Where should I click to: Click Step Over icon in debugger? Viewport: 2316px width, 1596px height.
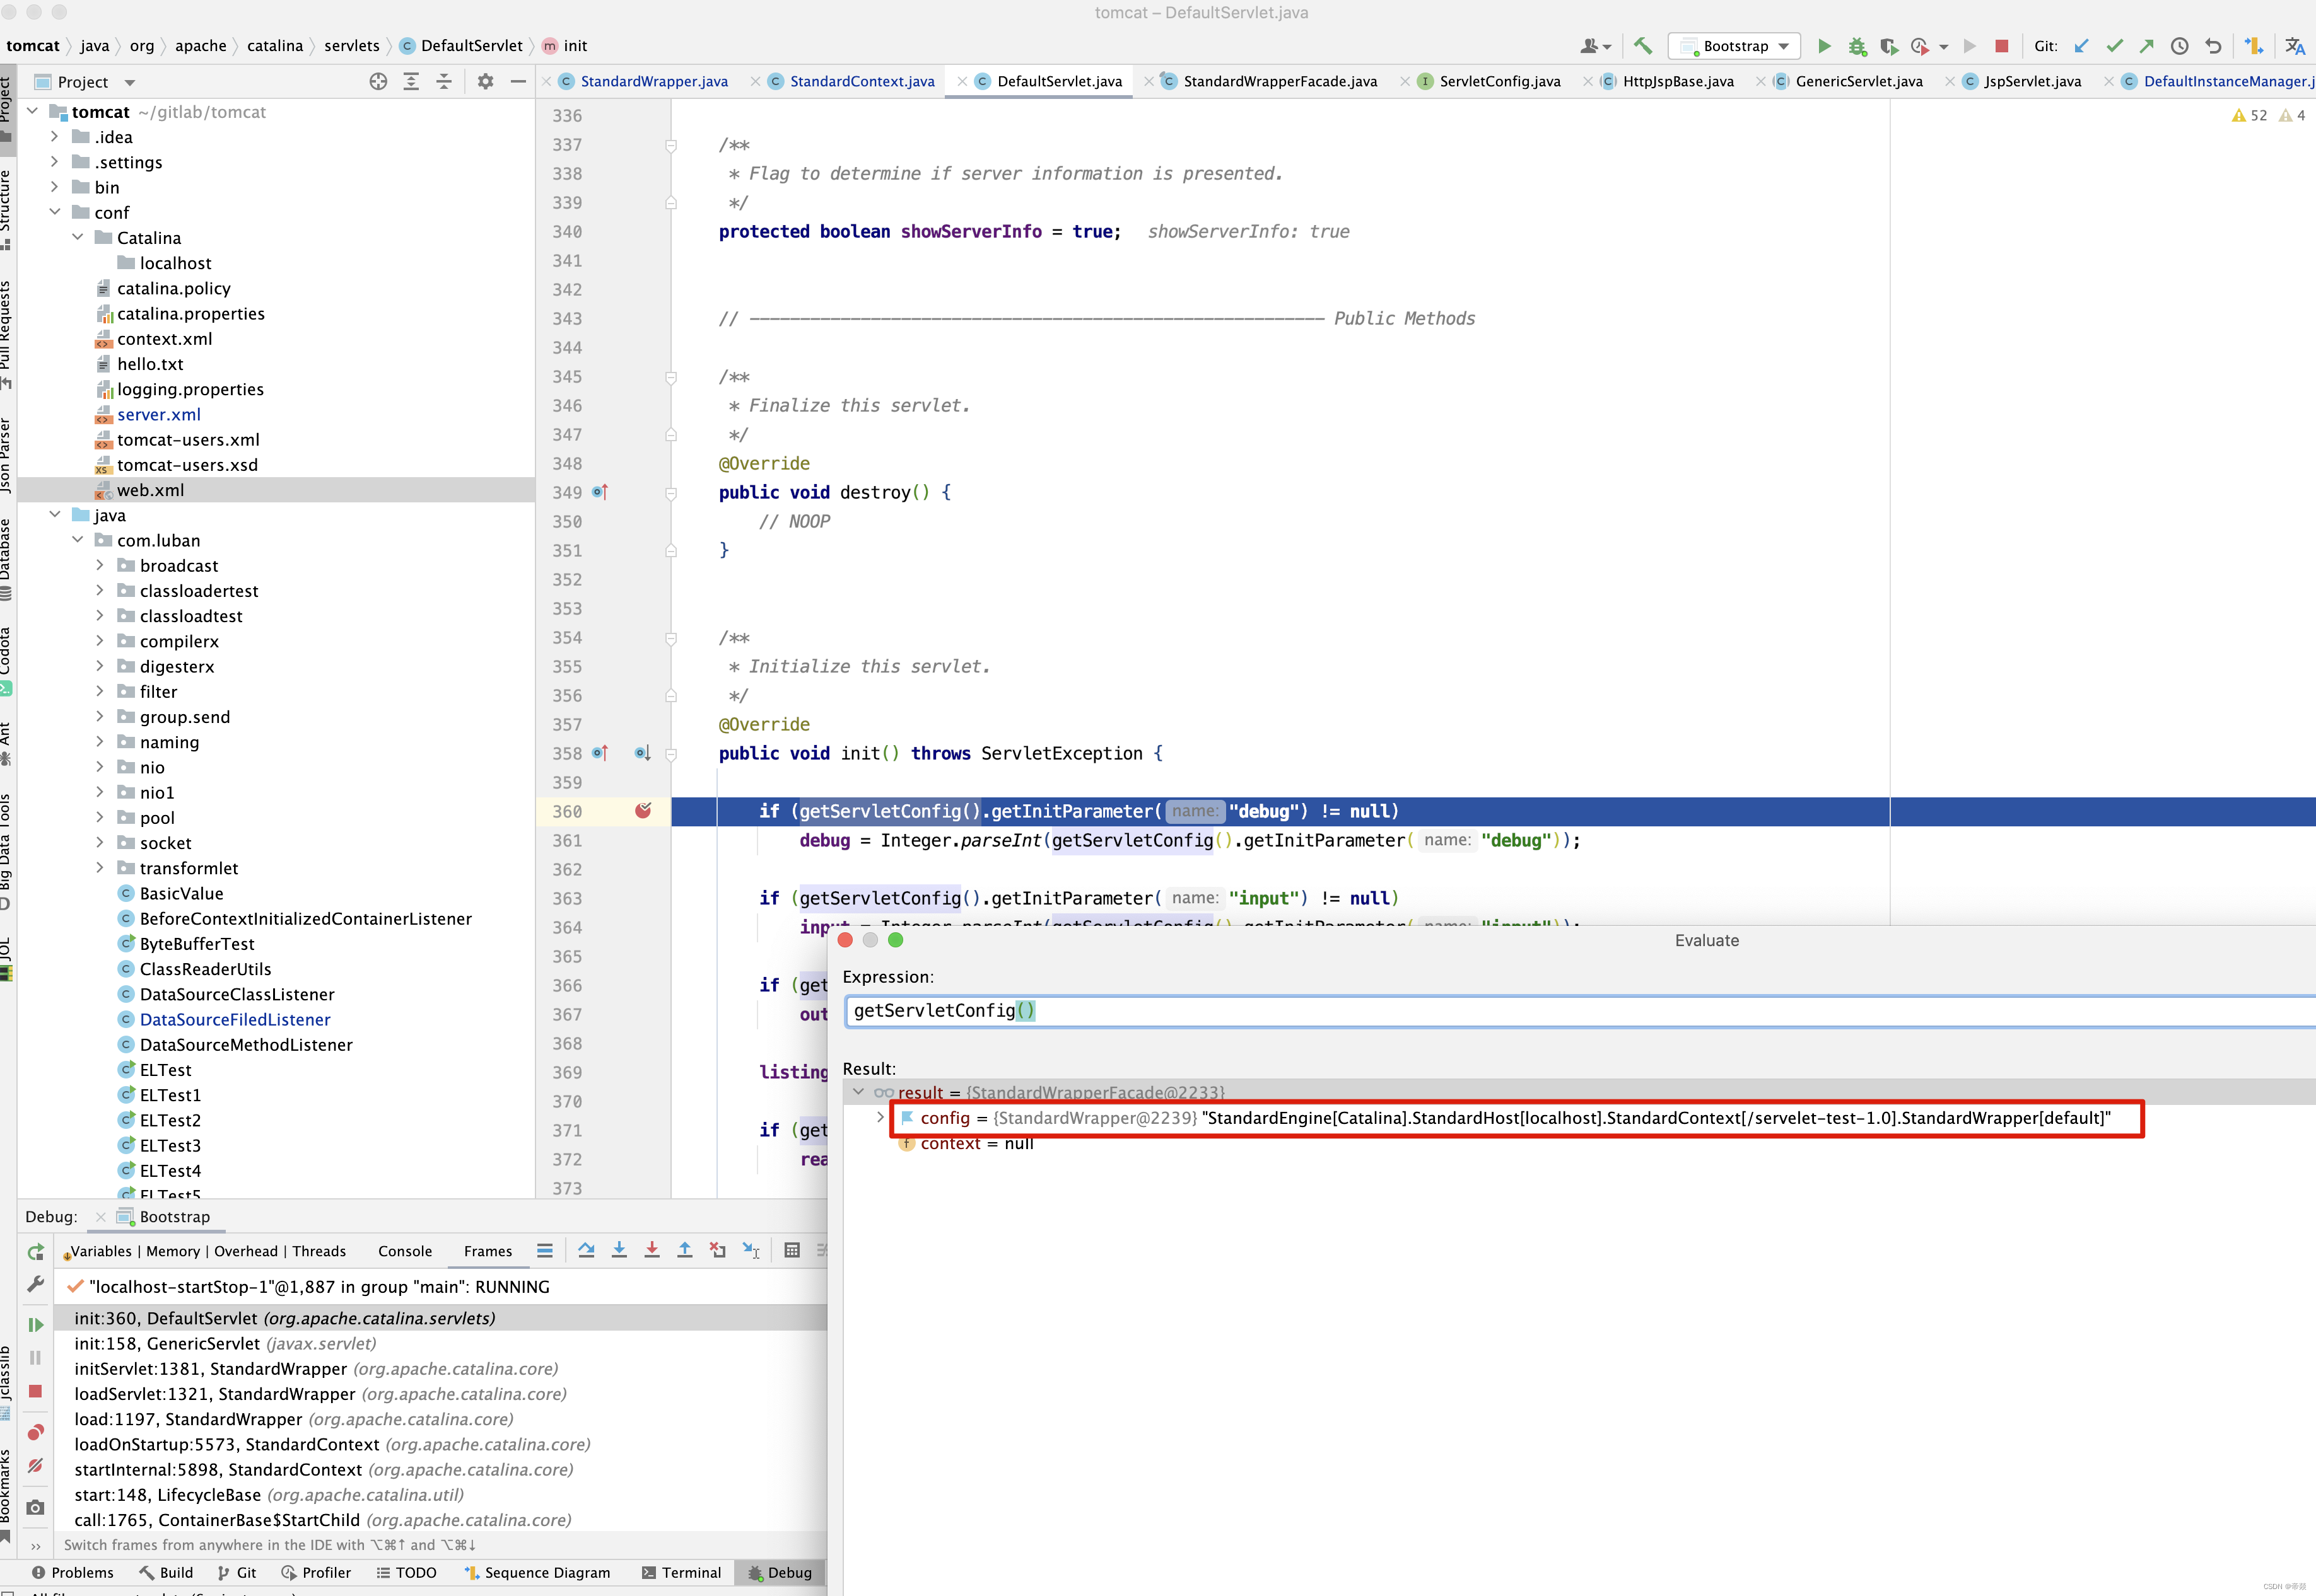(586, 1250)
